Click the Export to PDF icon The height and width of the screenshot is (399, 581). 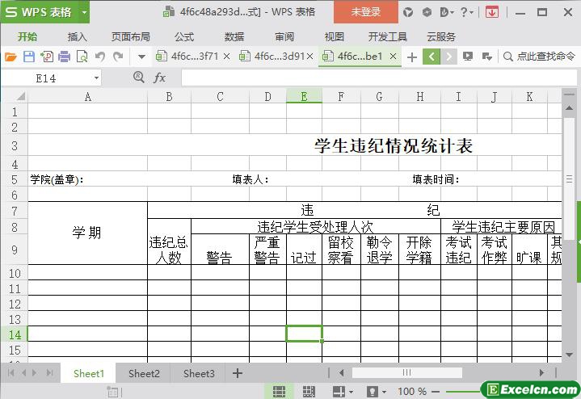[x=47, y=57]
